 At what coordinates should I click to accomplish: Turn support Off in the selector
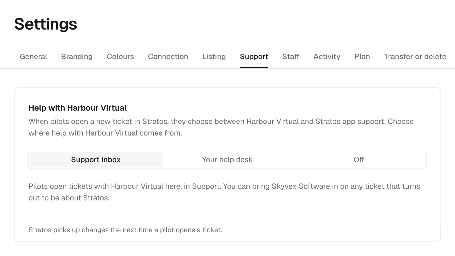359,160
